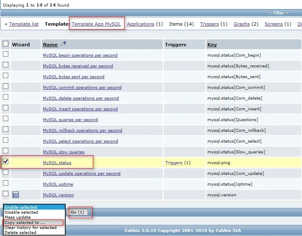Open the Template list link
302x236 pixels.
pyautogui.click(x=24, y=24)
